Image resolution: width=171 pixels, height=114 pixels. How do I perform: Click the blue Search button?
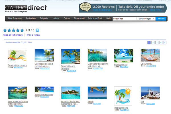(161, 19)
